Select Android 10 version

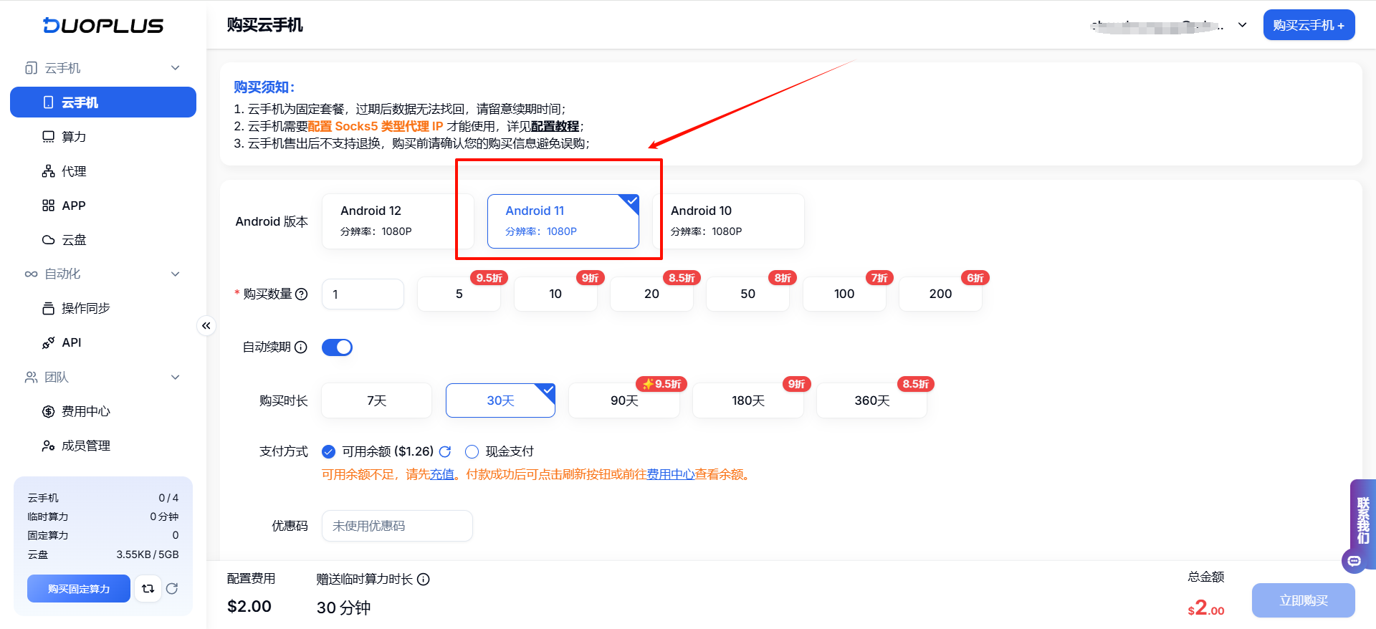point(728,221)
